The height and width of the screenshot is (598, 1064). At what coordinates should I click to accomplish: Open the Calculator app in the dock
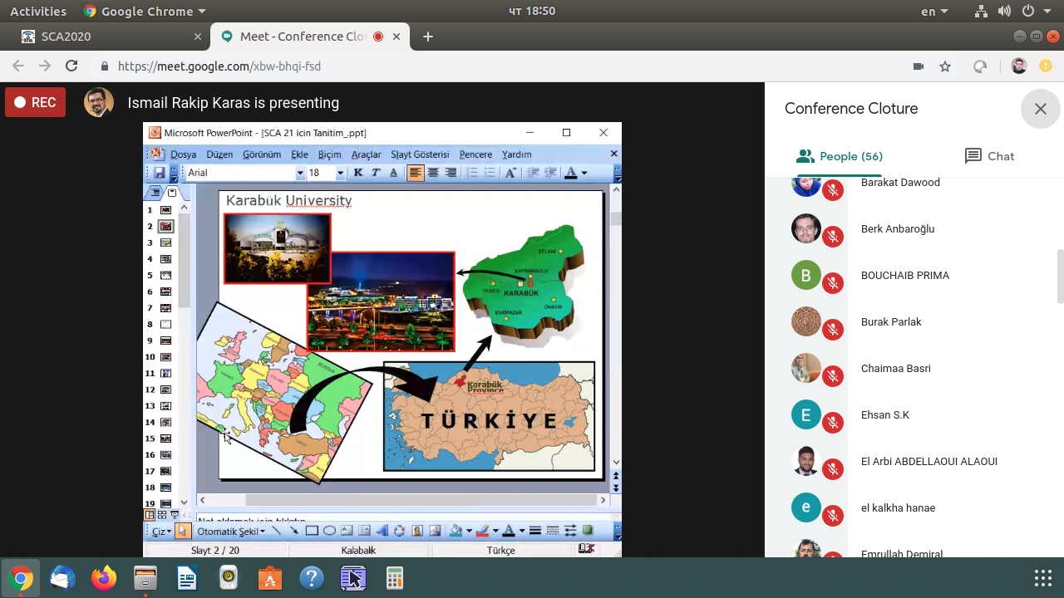click(394, 578)
